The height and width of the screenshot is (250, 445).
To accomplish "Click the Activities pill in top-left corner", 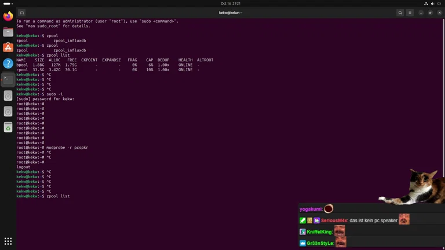I will click(8, 3).
